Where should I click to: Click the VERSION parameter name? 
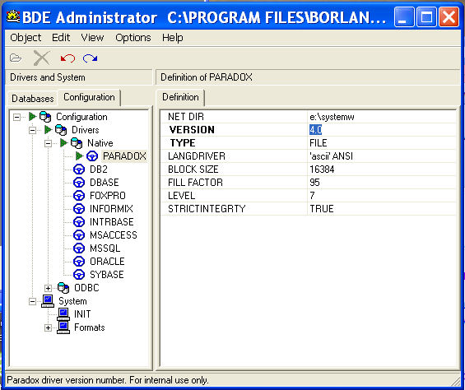point(192,130)
